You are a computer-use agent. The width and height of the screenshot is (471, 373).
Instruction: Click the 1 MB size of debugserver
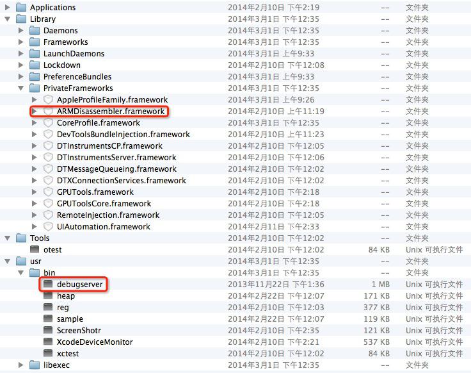pyautogui.click(x=381, y=285)
